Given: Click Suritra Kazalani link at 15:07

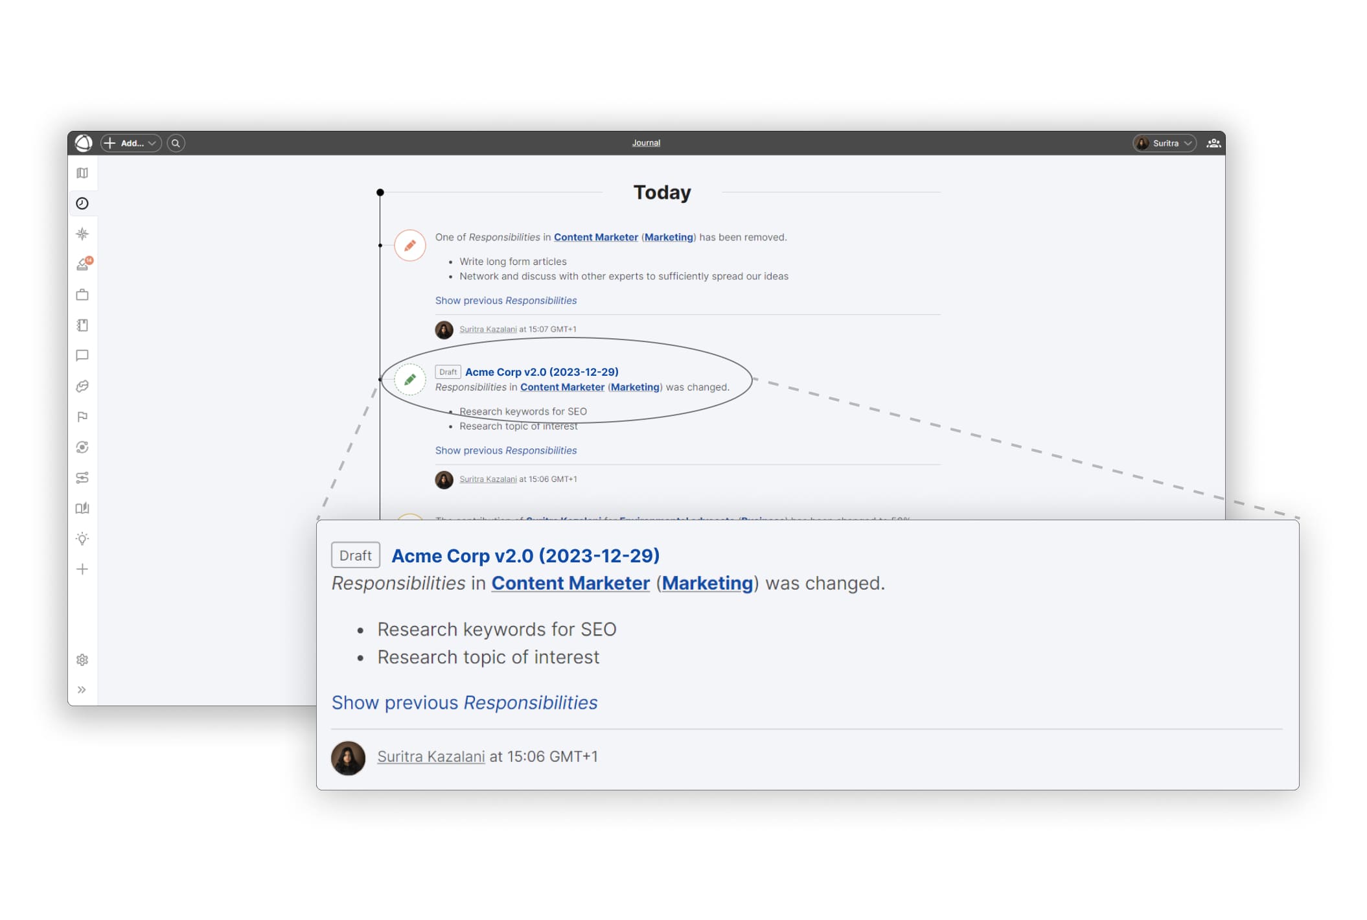Looking at the screenshot, I should point(488,329).
